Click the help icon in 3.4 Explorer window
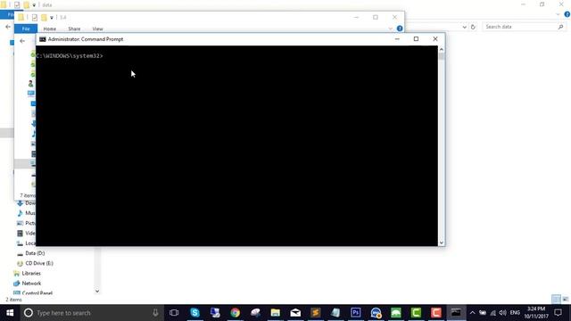This screenshot has height=321, width=571. [400, 29]
